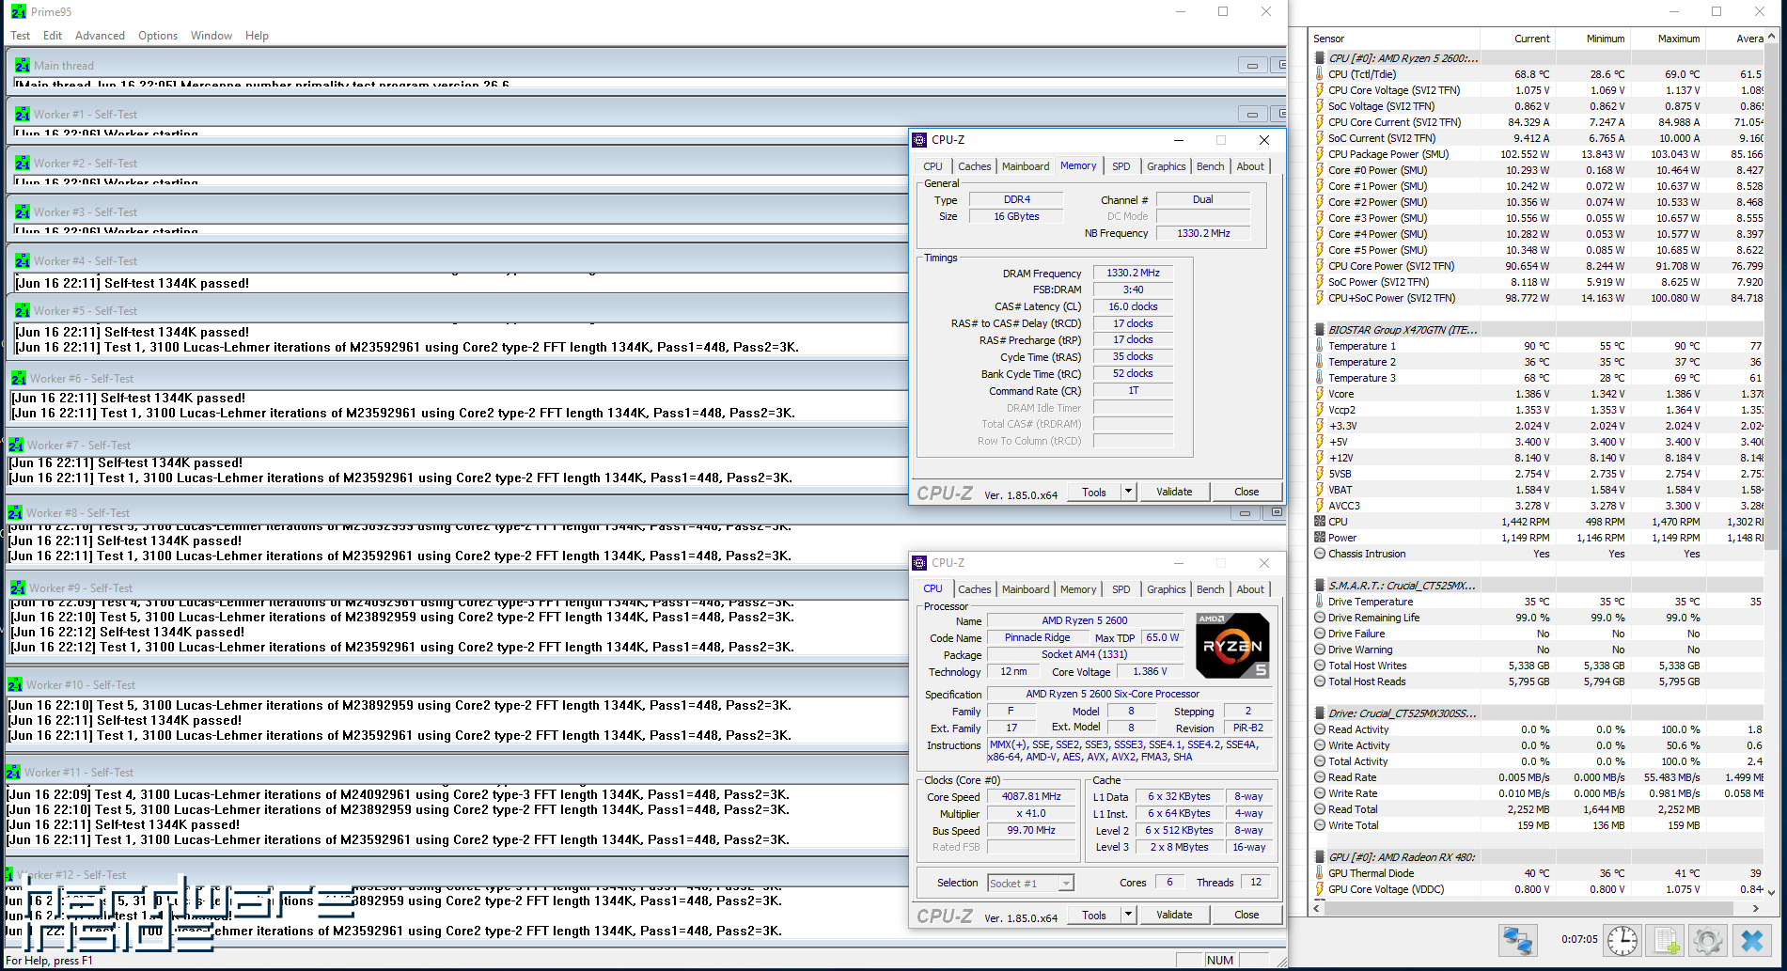The width and height of the screenshot is (1787, 971).
Task: Click the BIOSTAR Group X470GTN group icon
Action: pyautogui.click(x=1321, y=330)
